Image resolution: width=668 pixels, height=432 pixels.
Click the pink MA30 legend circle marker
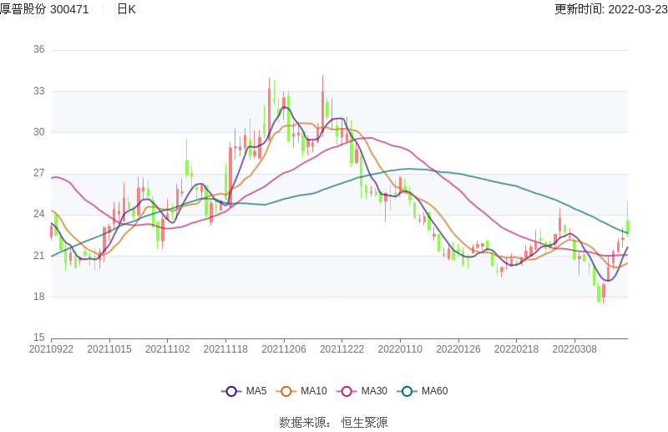point(347,391)
